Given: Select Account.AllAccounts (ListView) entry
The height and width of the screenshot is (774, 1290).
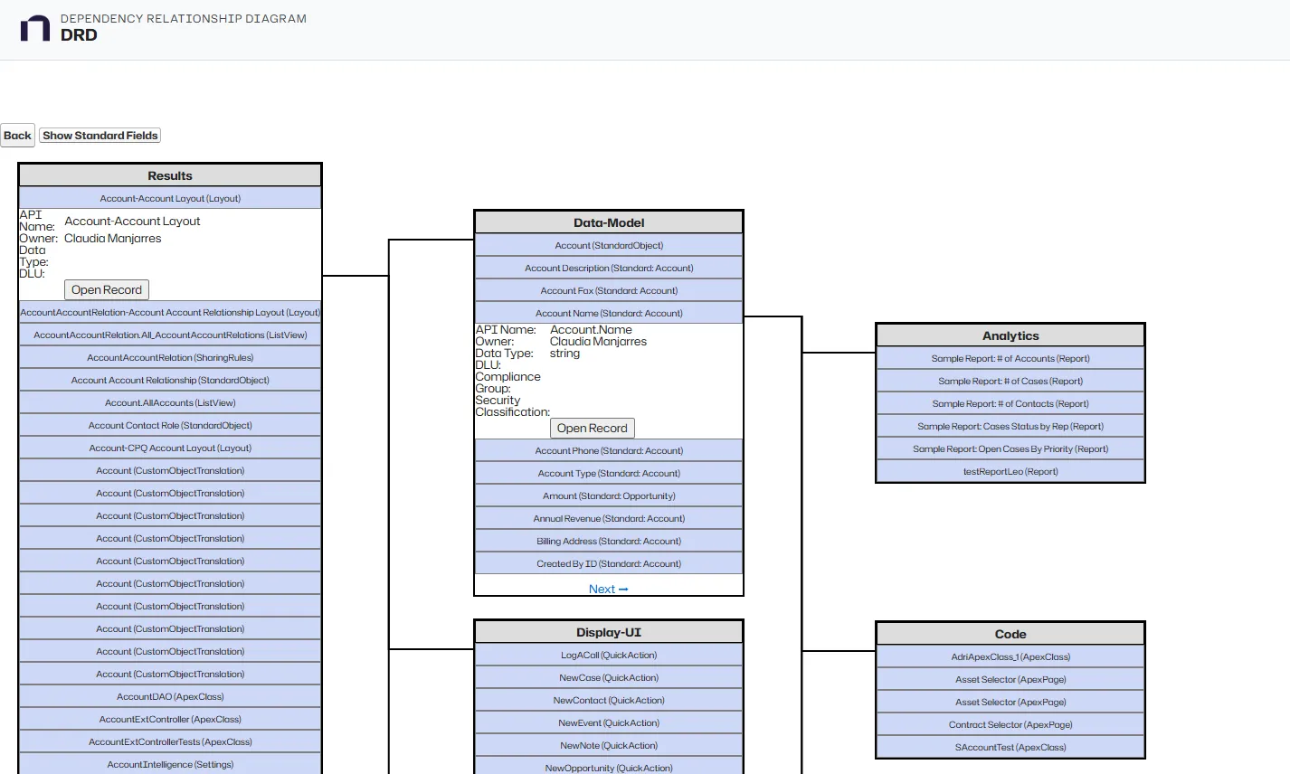Looking at the screenshot, I should (169, 402).
